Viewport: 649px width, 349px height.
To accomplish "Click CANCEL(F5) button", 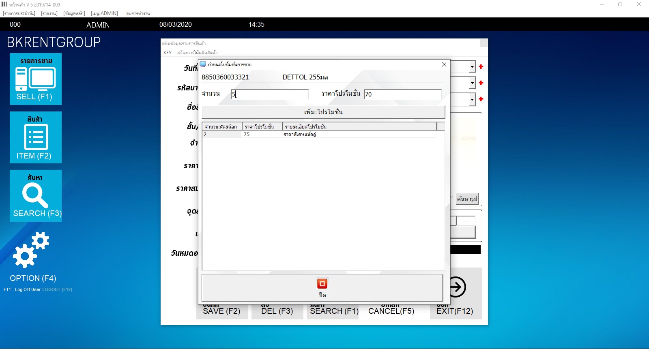I will [x=391, y=311].
